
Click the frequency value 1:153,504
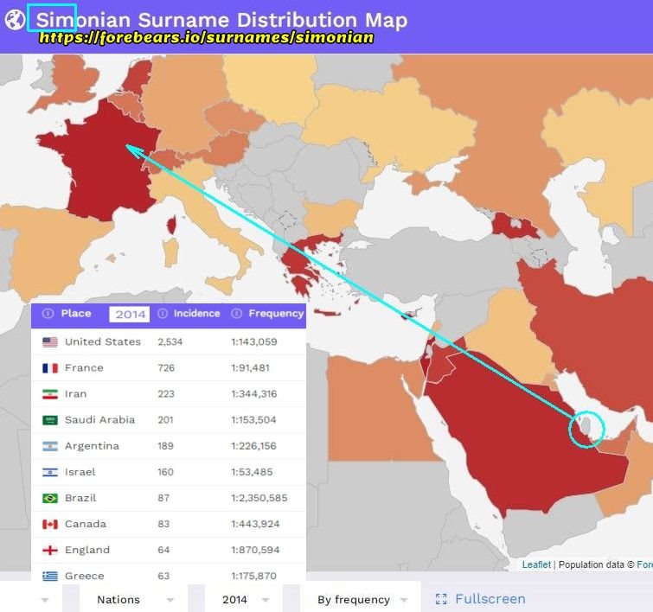tap(253, 420)
